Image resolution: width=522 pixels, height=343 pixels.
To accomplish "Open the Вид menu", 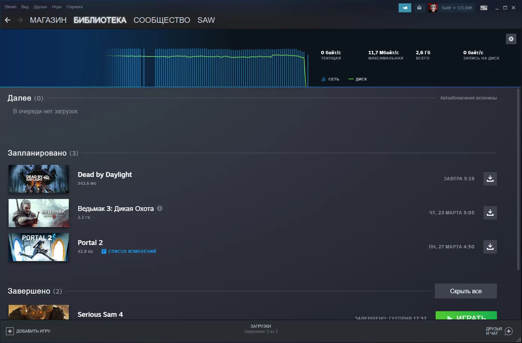I will coord(25,7).
